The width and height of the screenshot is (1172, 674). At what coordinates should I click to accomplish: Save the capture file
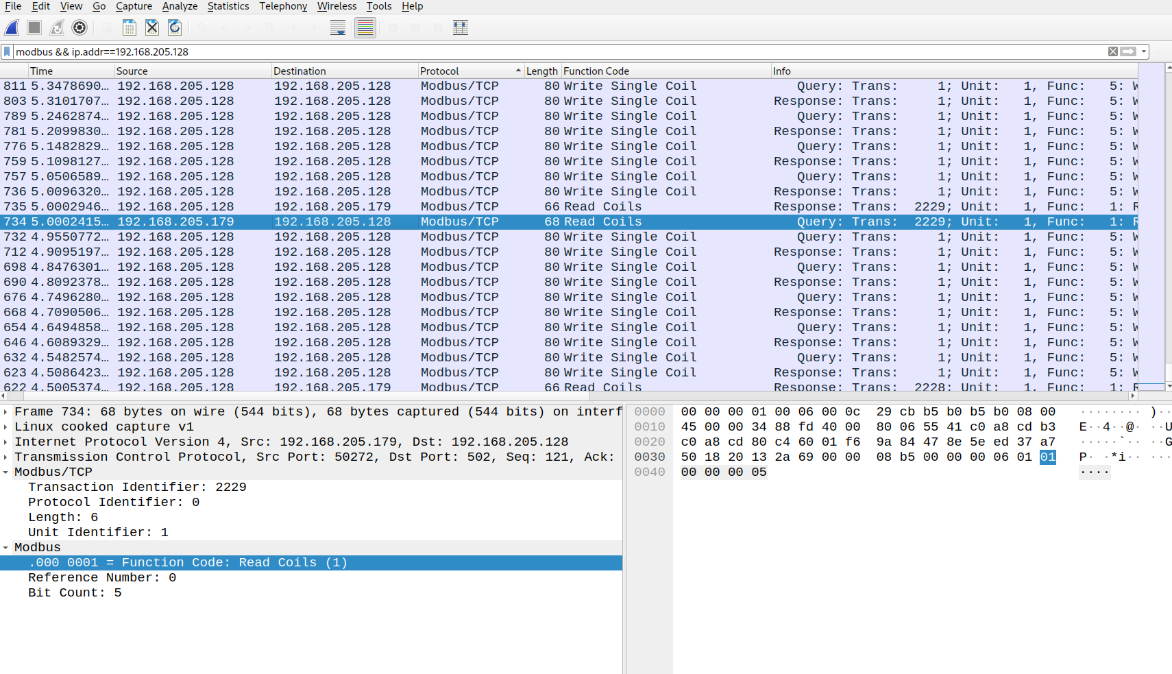coord(129,27)
